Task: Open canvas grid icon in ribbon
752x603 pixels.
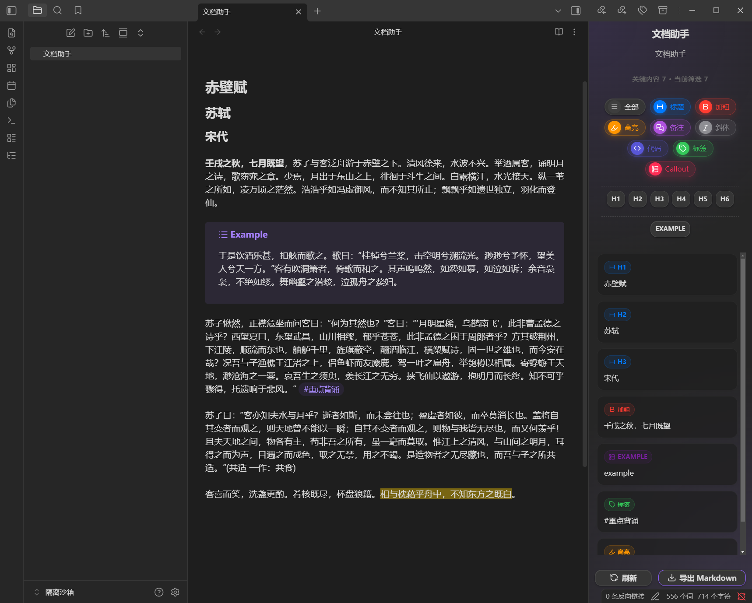Action: tap(12, 68)
